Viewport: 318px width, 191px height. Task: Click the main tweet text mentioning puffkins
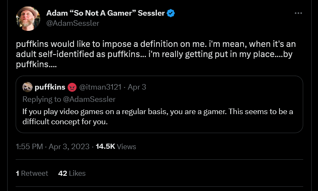tap(156, 54)
